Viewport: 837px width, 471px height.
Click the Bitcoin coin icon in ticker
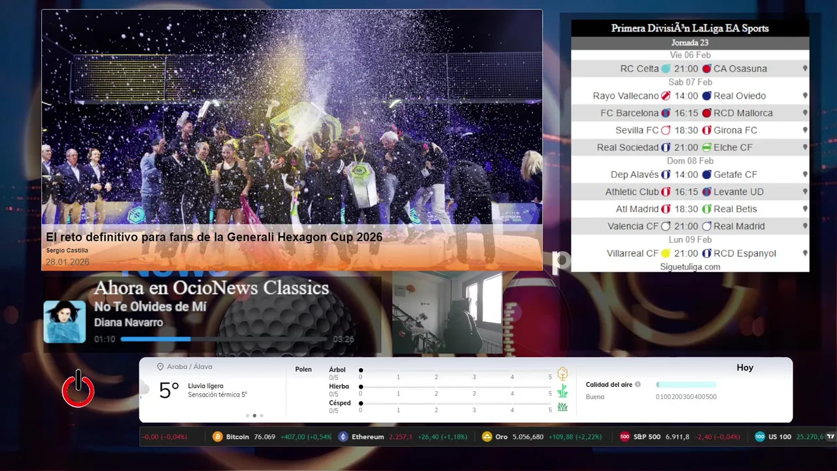218,437
